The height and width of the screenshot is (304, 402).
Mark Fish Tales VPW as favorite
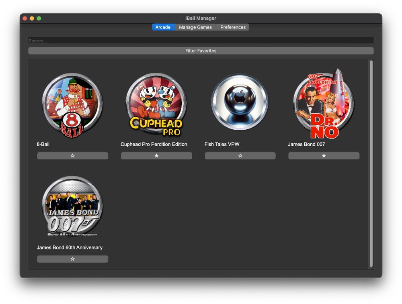(x=240, y=156)
